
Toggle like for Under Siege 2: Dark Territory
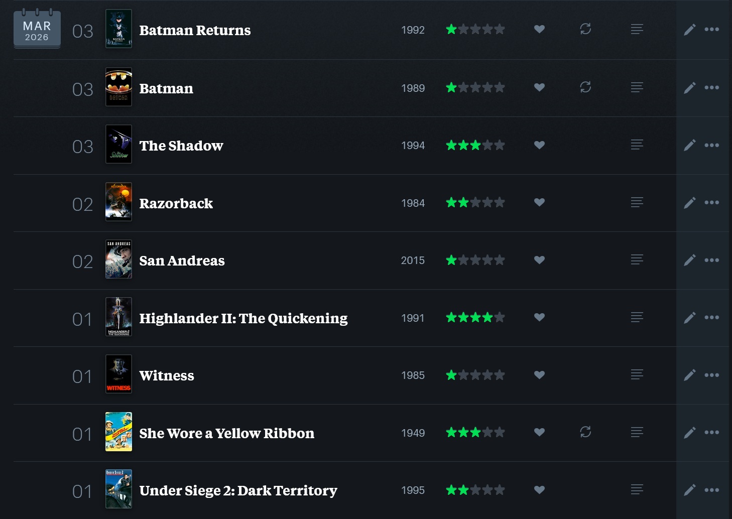coord(540,490)
